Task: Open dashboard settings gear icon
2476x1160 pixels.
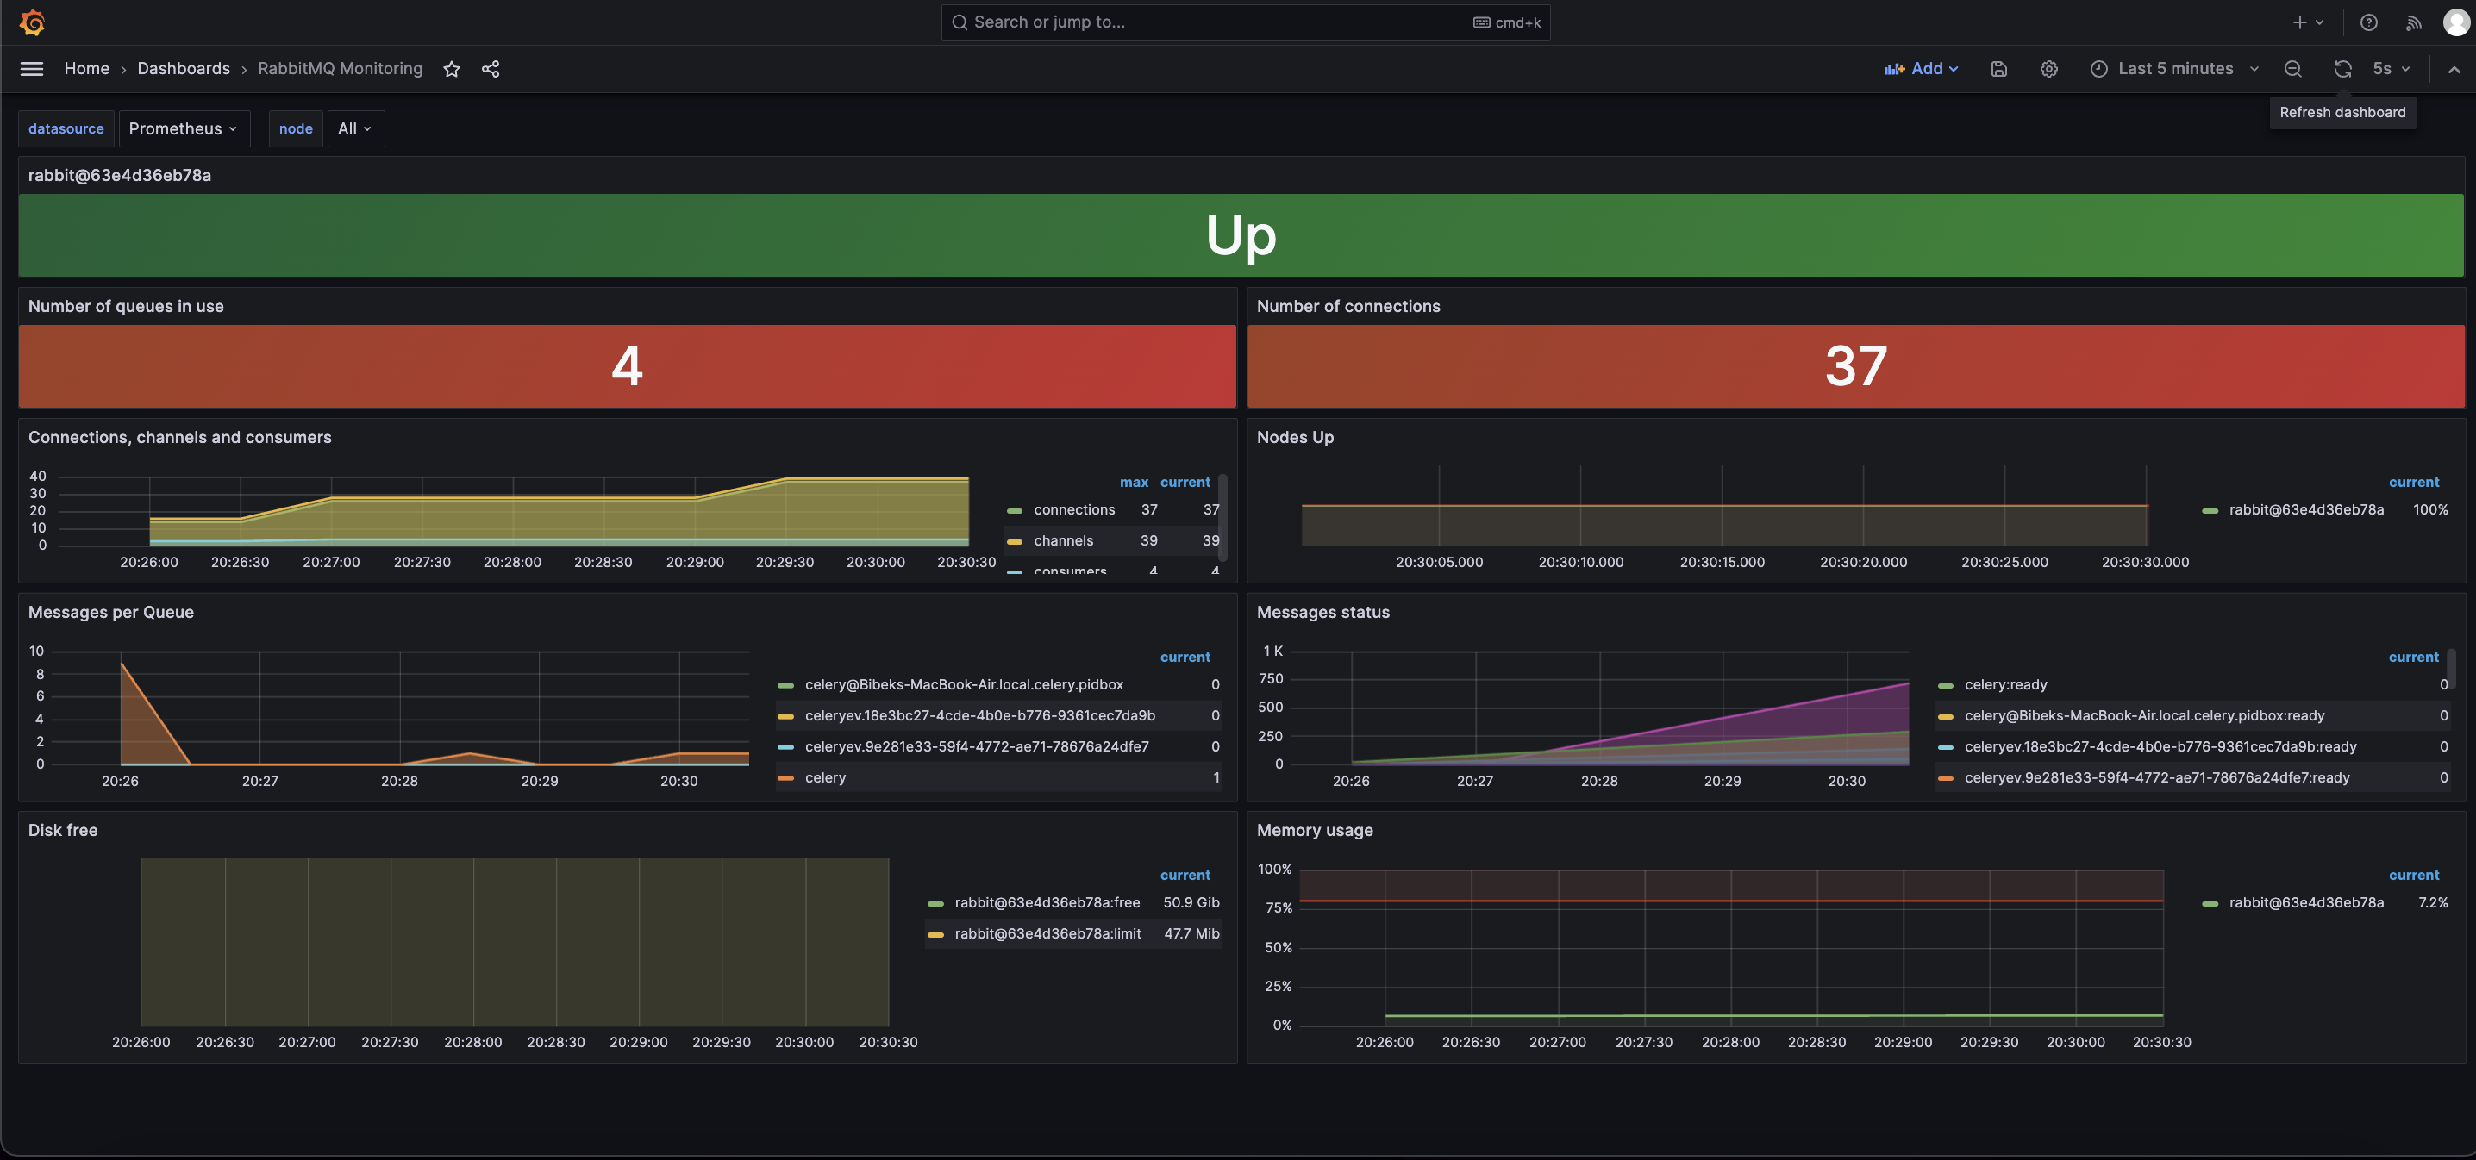Action: point(2048,68)
